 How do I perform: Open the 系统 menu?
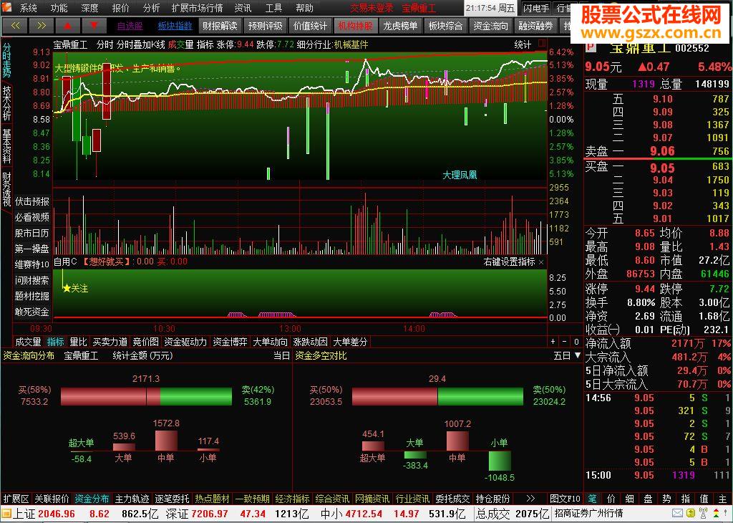(x=29, y=8)
